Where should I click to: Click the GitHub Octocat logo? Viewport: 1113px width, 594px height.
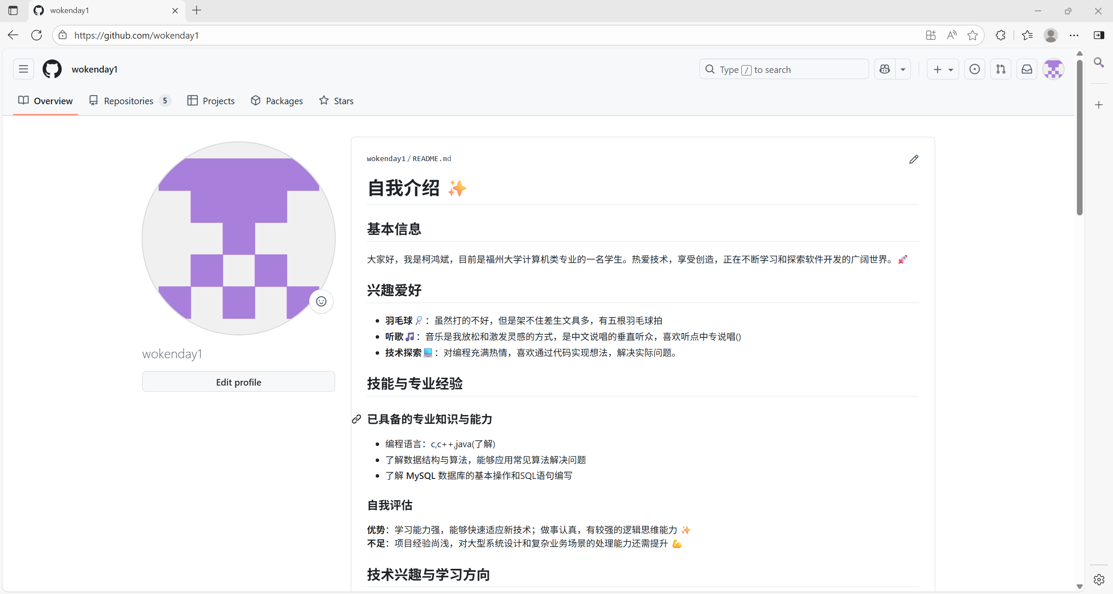point(52,69)
